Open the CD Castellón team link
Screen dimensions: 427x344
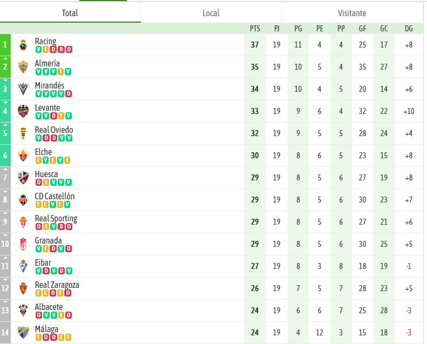pos(55,197)
